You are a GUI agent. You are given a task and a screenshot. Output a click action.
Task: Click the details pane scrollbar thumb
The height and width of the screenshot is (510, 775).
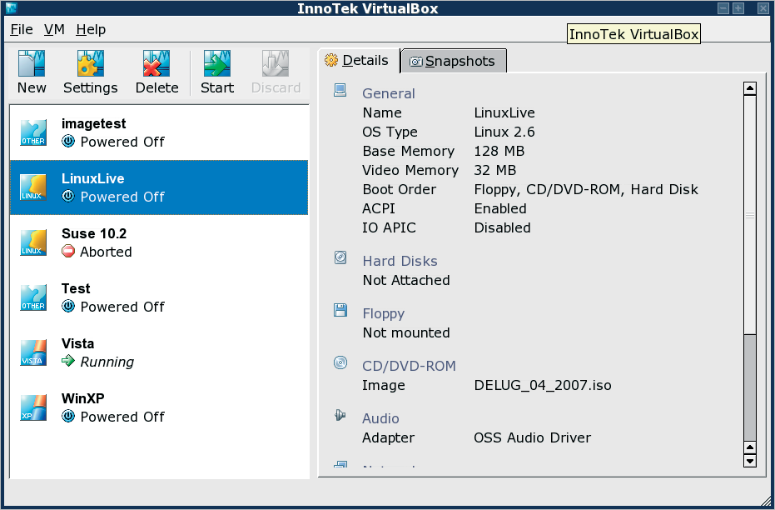(750, 215)
